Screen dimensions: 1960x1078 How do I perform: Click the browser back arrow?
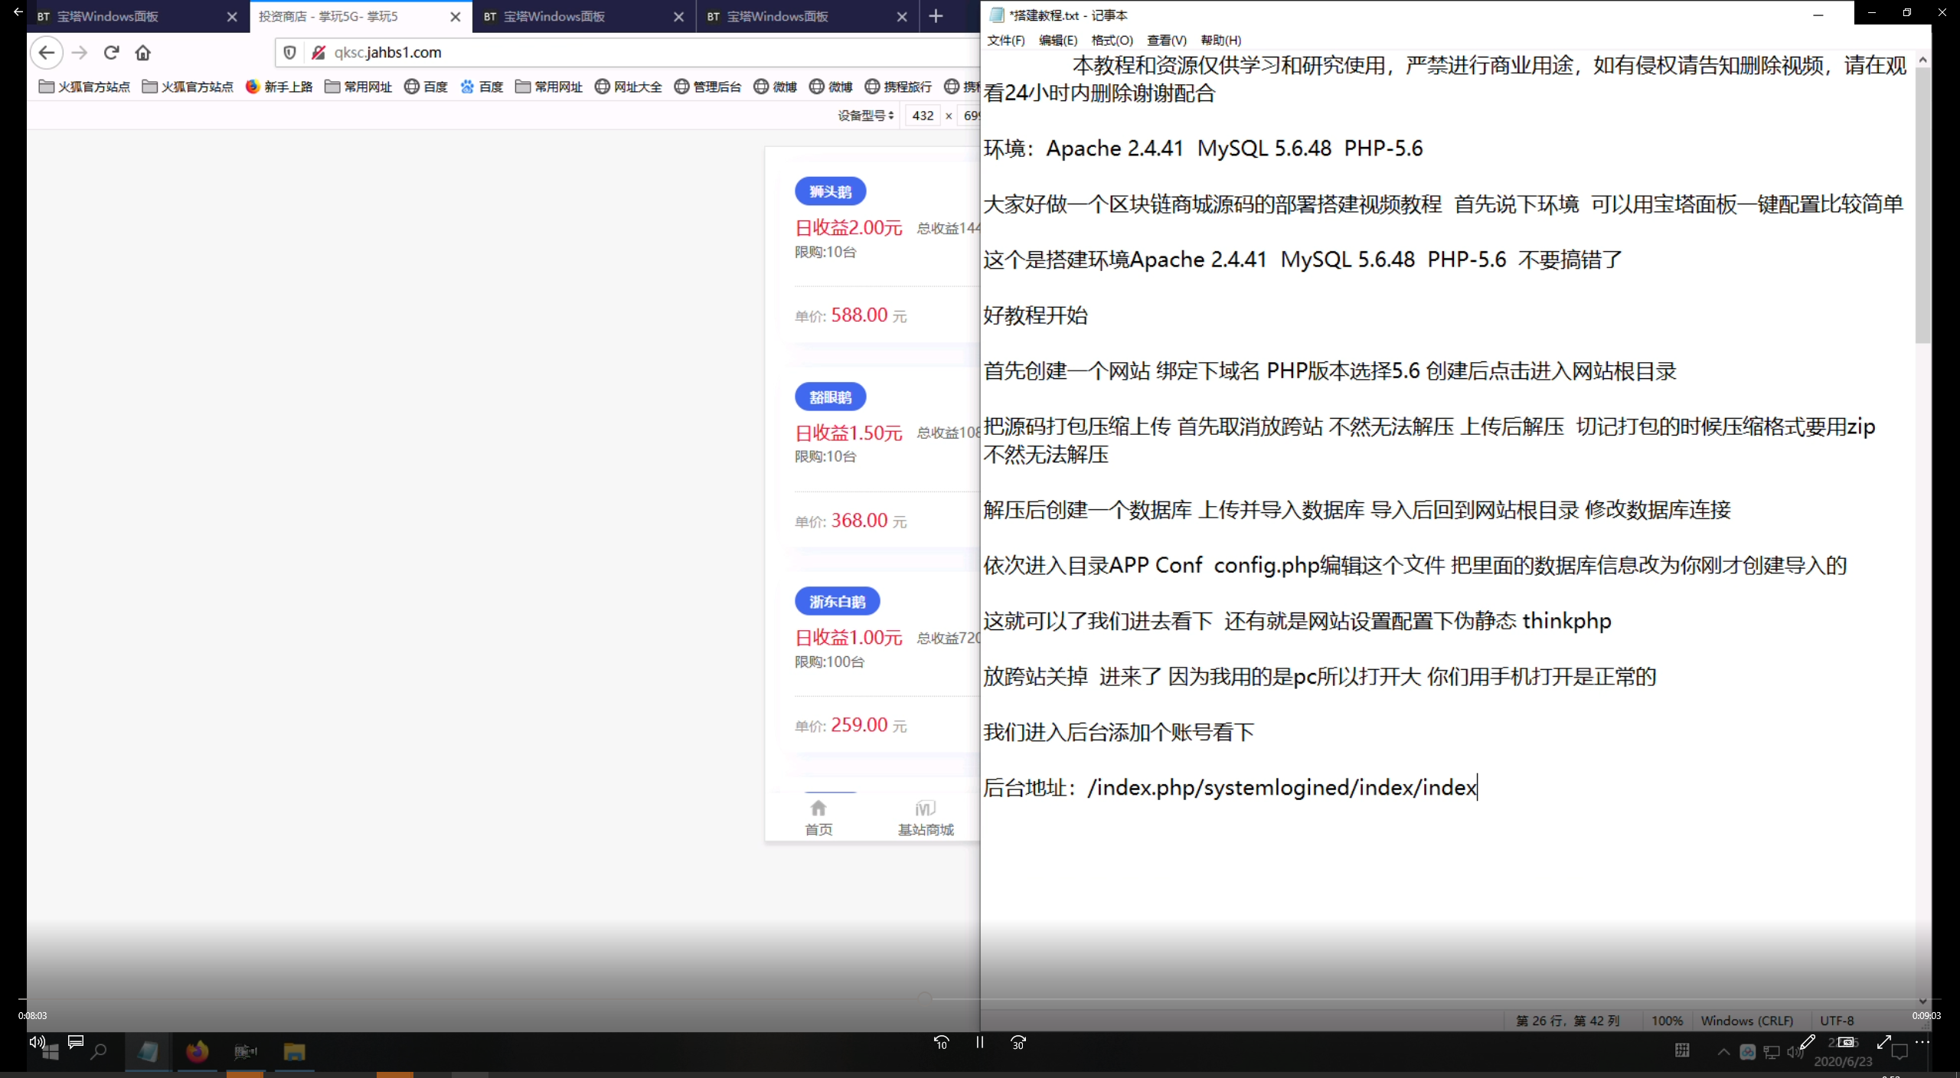click(47, 52)
